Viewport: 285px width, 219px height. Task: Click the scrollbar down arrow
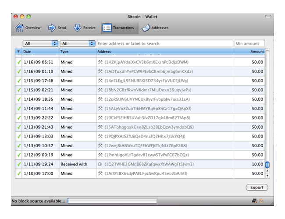point(267,176)
